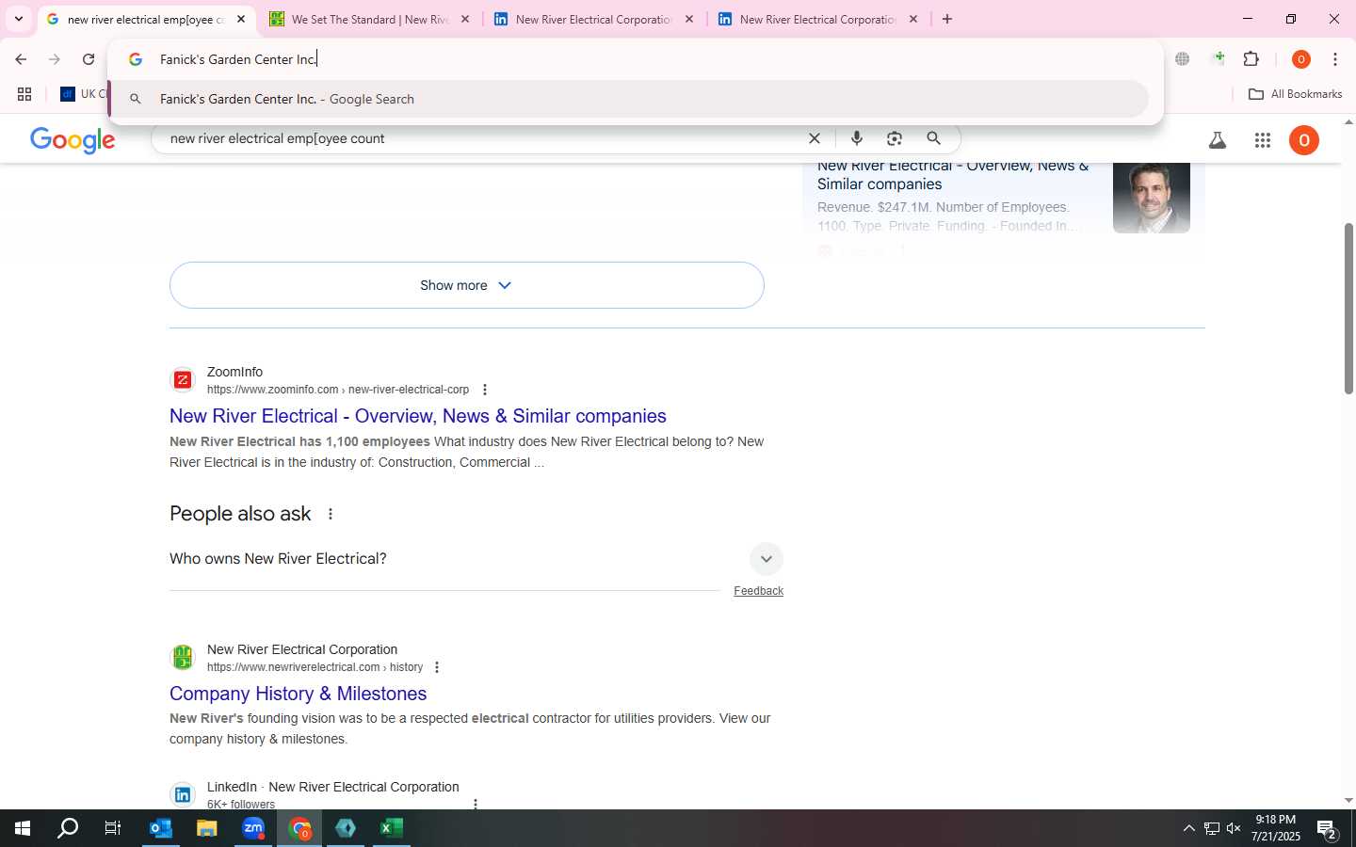Click in the Google search box
Image resolution: width=1356 pixels, height=847 pixels.
point(480,138)
